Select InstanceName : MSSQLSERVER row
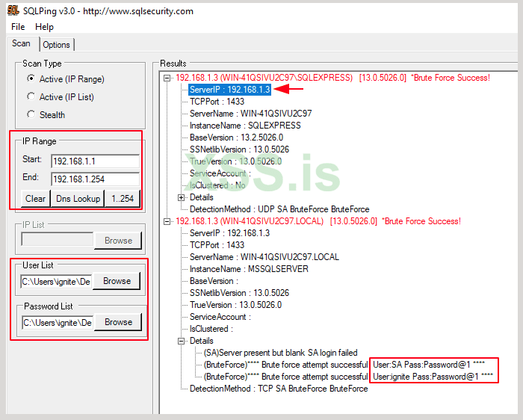The width and height of the screenshot is (523, 420). 249,269
